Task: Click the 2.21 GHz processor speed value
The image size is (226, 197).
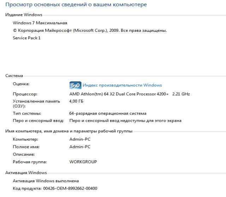Action: tap(181, 94)
